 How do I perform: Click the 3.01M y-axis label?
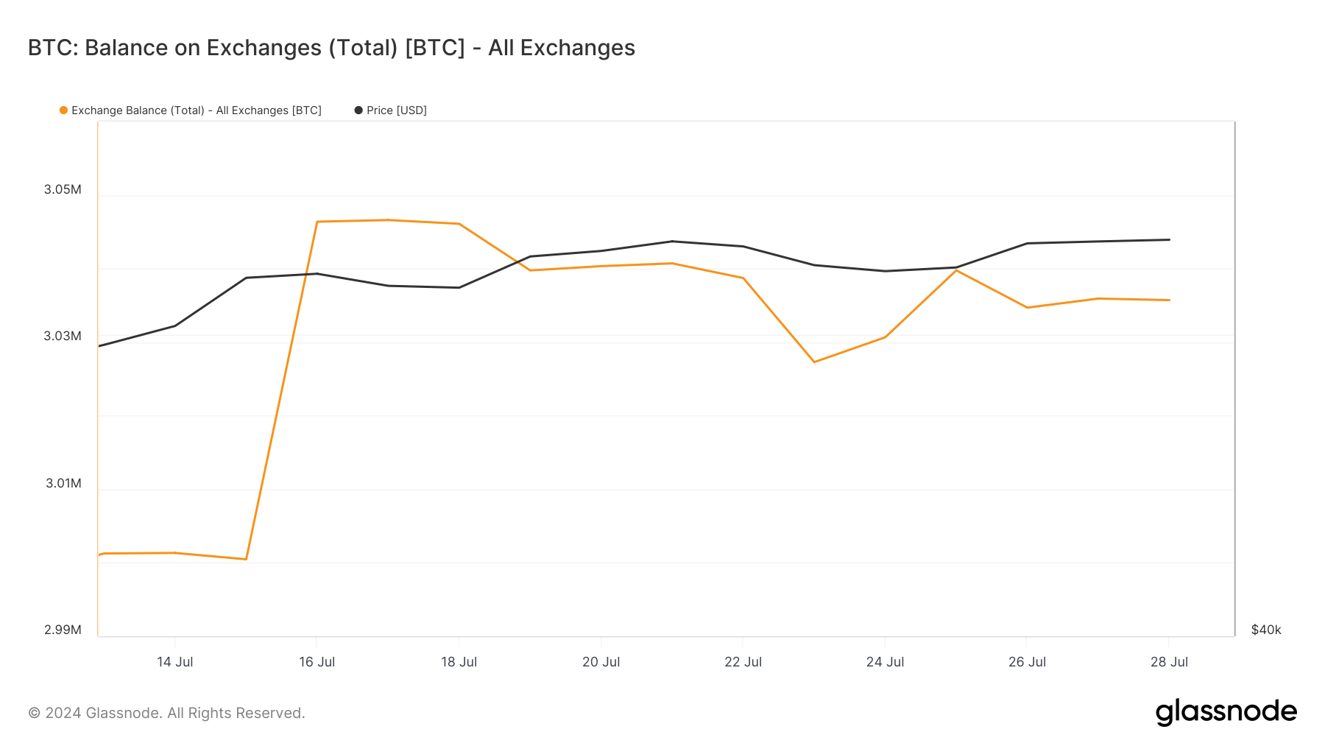[x=63, y=483]
